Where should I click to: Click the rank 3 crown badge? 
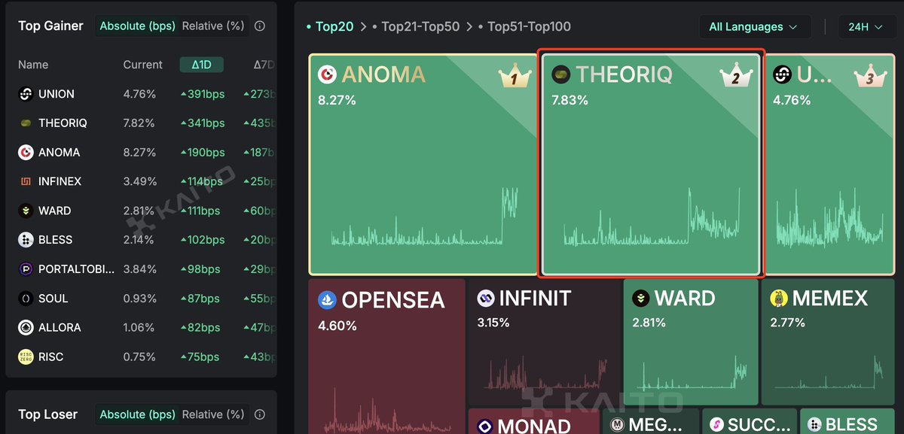[x=869, y=77]
